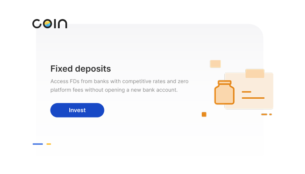
Task: Select the blue slide indicator dash
Action: click(x=38, y=144)
